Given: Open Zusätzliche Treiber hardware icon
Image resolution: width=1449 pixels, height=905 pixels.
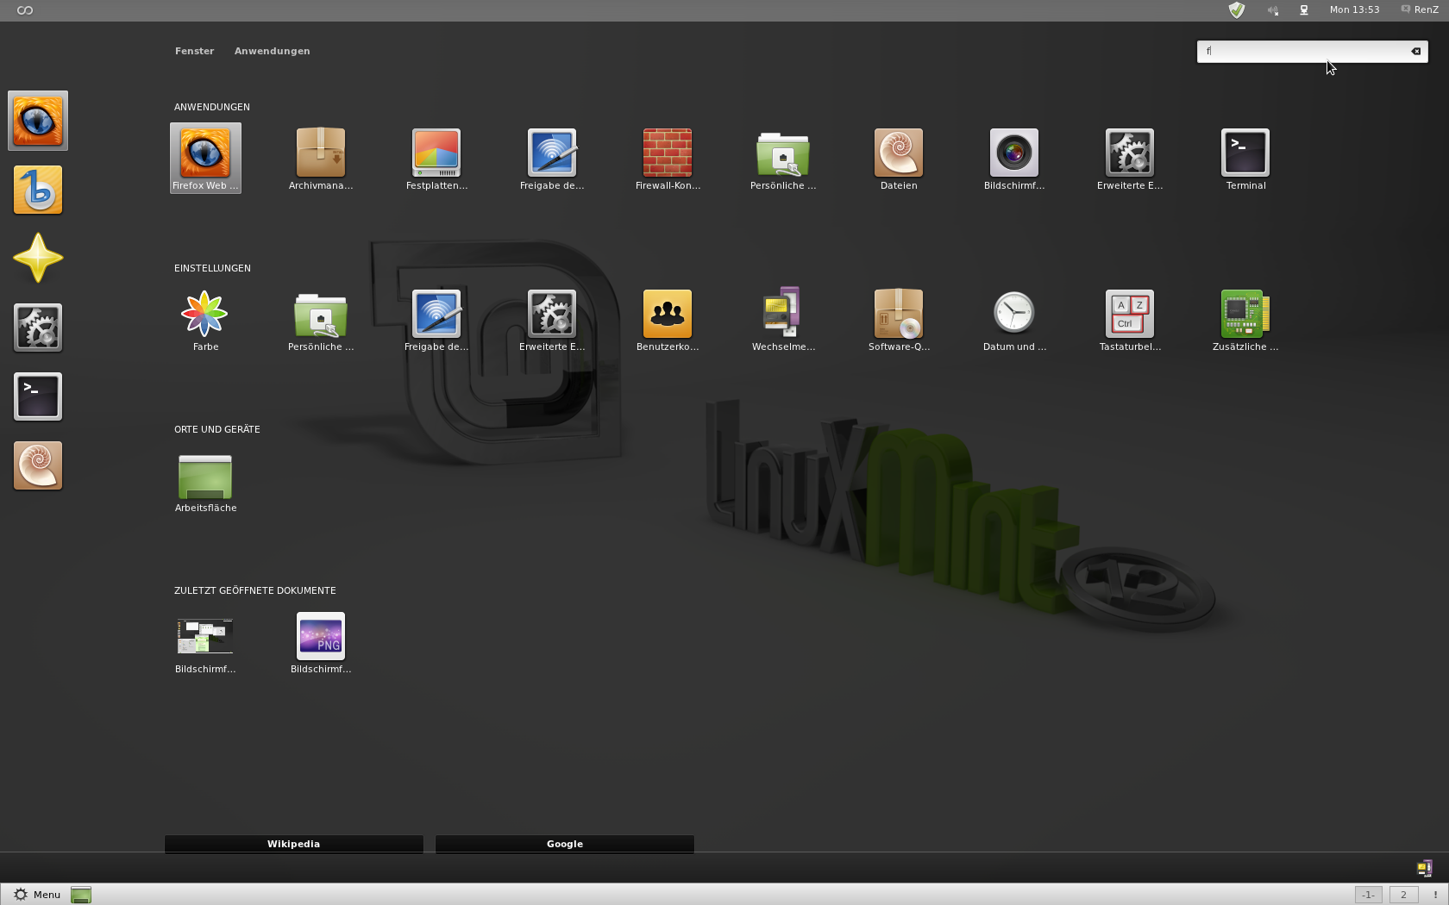Looking at the screenshot, I should (x=1245, y=319).
